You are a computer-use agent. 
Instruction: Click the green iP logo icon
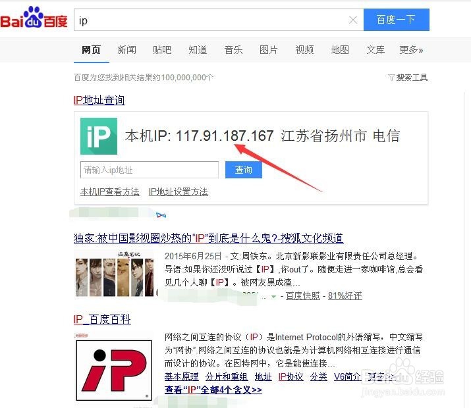(x=99, y=136)
